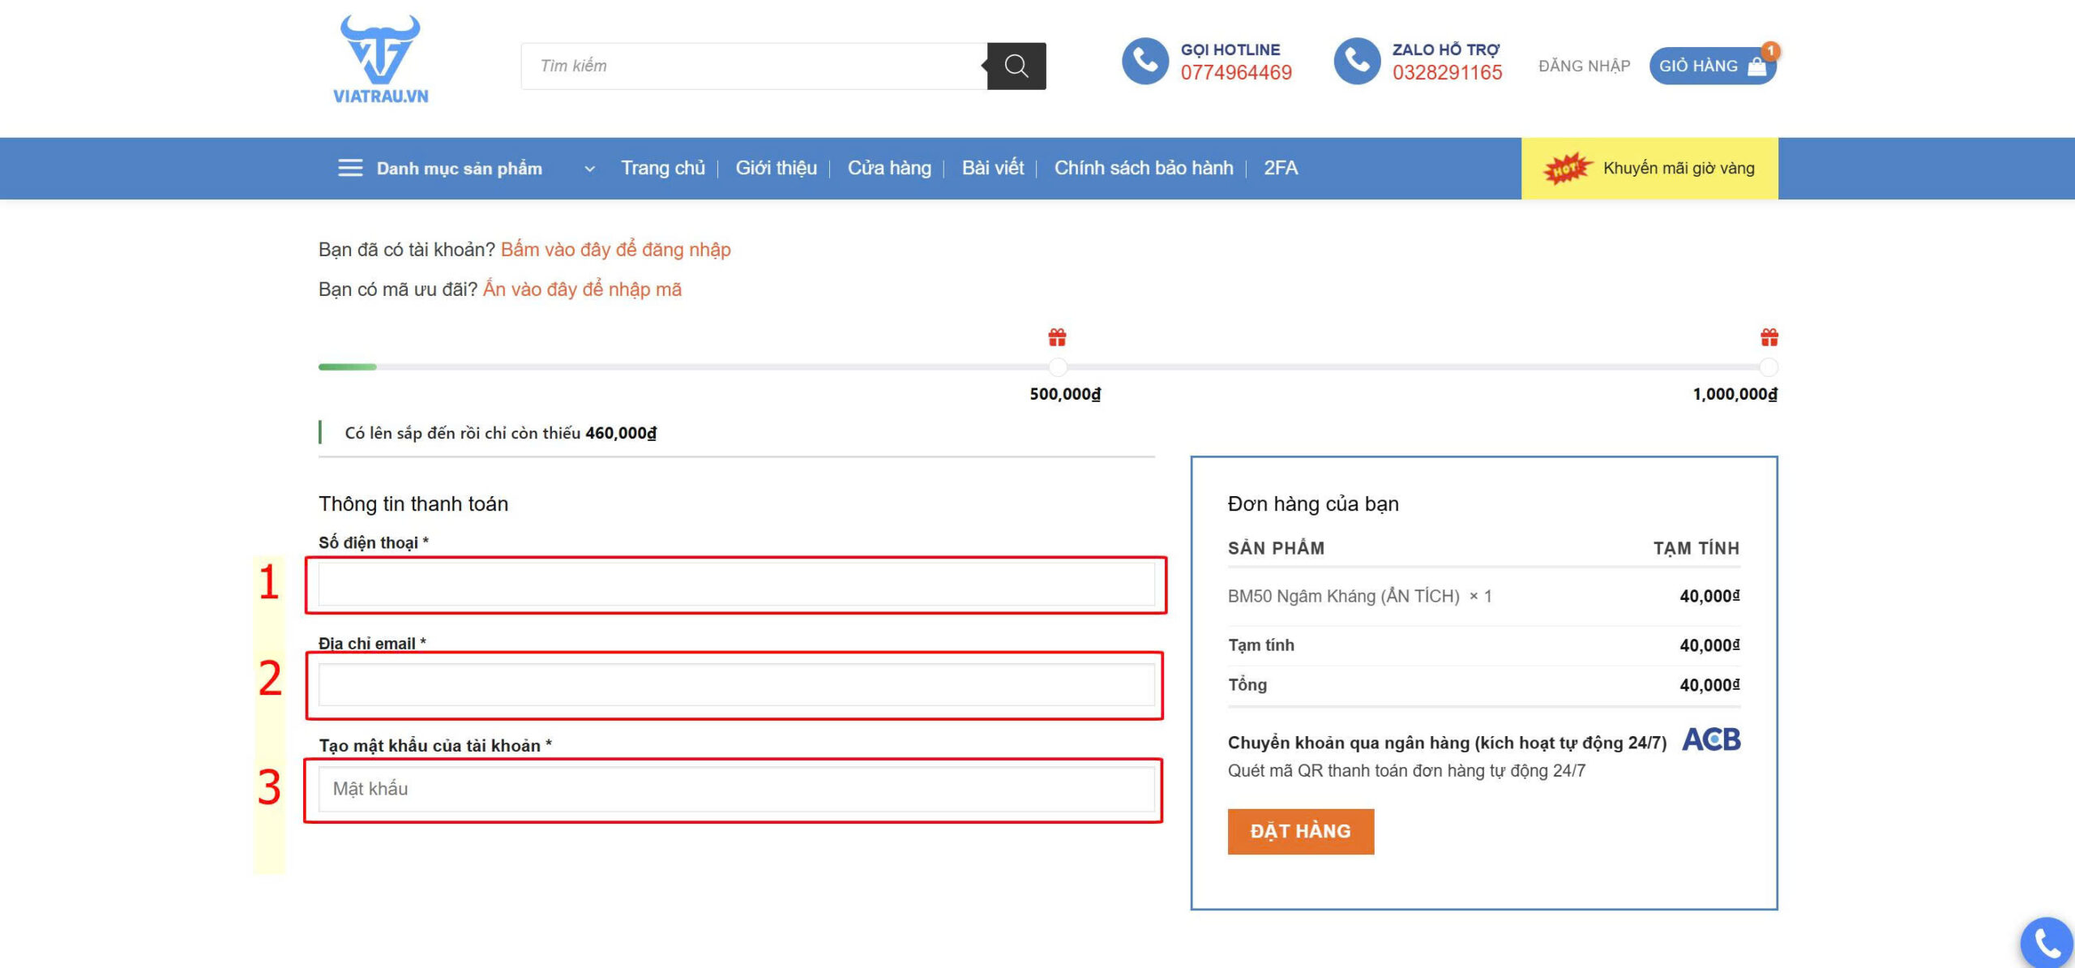Open the VIATRAU.VN logo homepage
This screenshot has height=968, width=2075.
380,59
